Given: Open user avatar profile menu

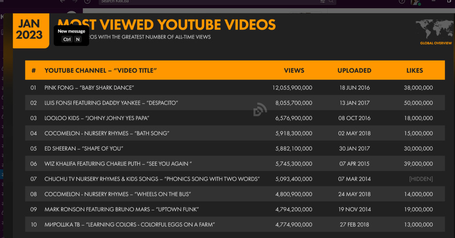Looking at the screenshot, I should [416, 2].
